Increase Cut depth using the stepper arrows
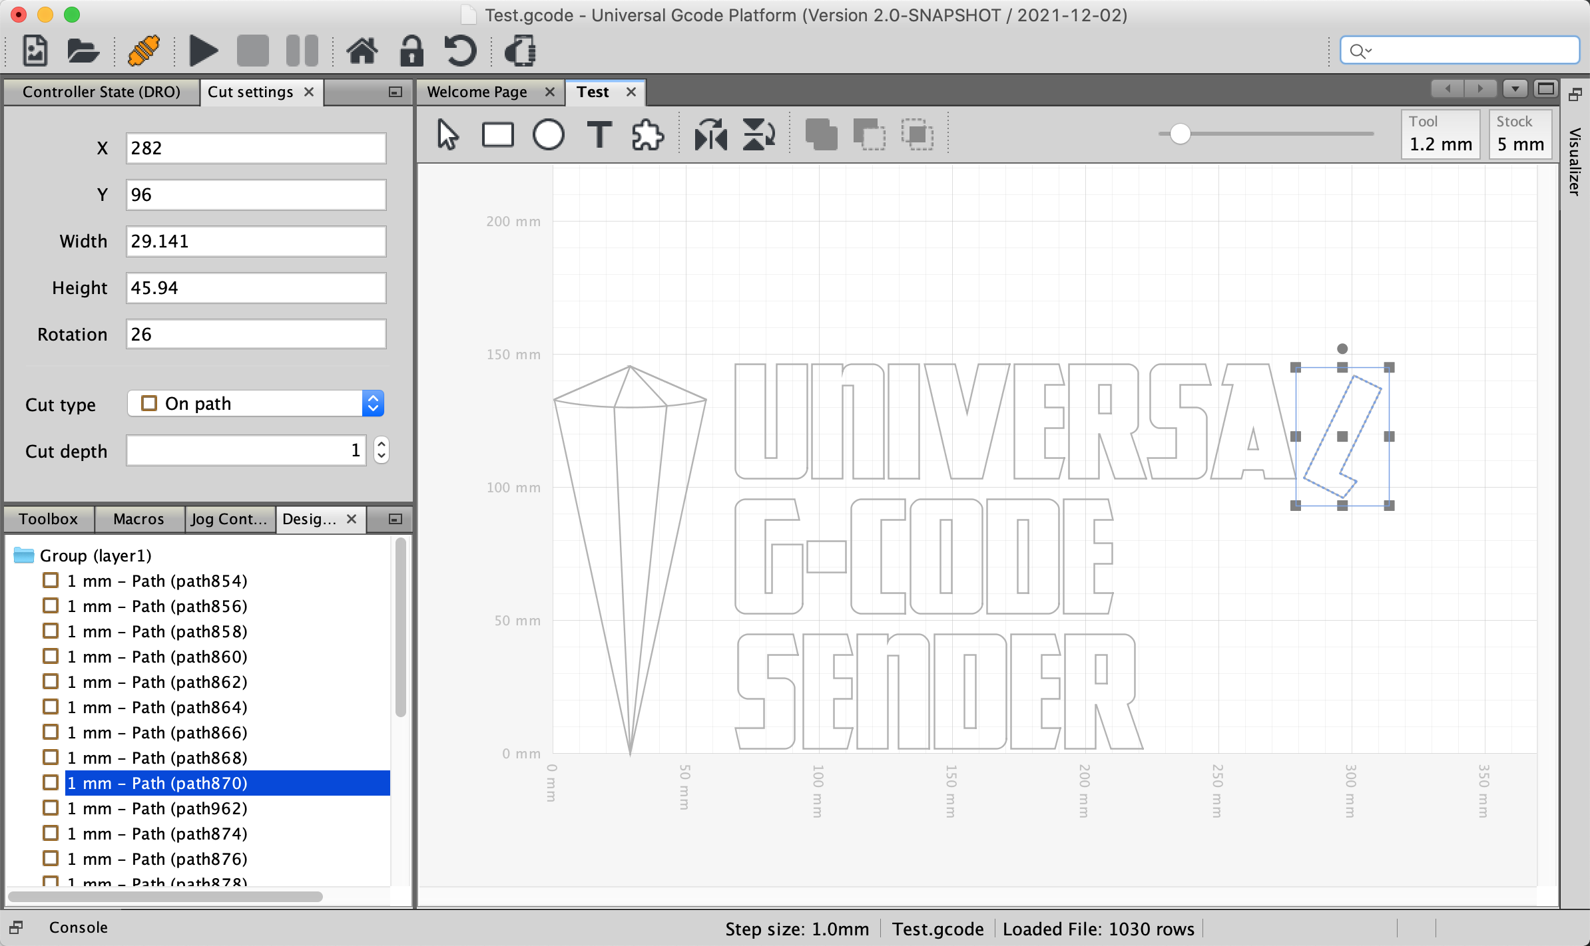The width and height of the screenshot is (1590, 946). [380, 445]
